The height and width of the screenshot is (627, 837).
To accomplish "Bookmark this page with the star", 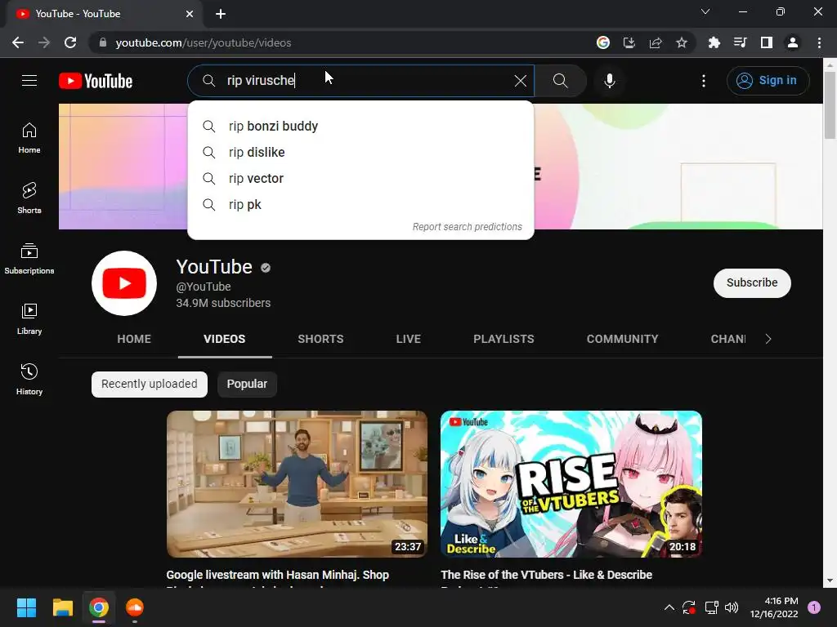I will coord(682,42).
